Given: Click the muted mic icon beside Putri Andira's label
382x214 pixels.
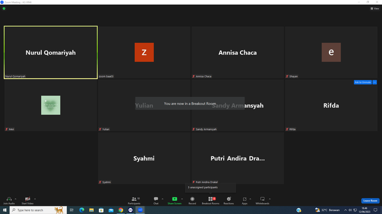Looking at the screenshot, I should [x=193, y=182].
